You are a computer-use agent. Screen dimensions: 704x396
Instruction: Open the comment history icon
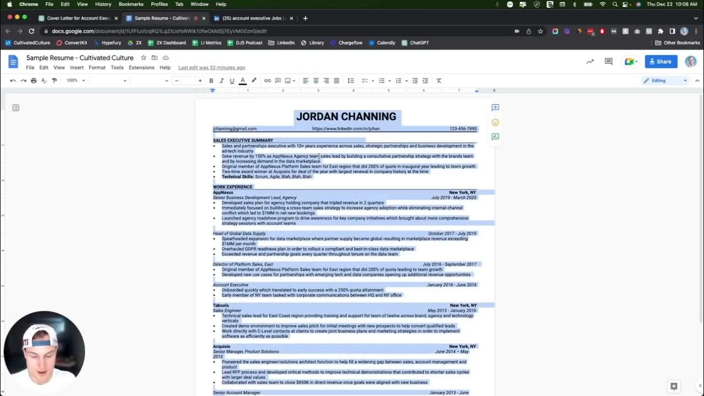[609, 62]
